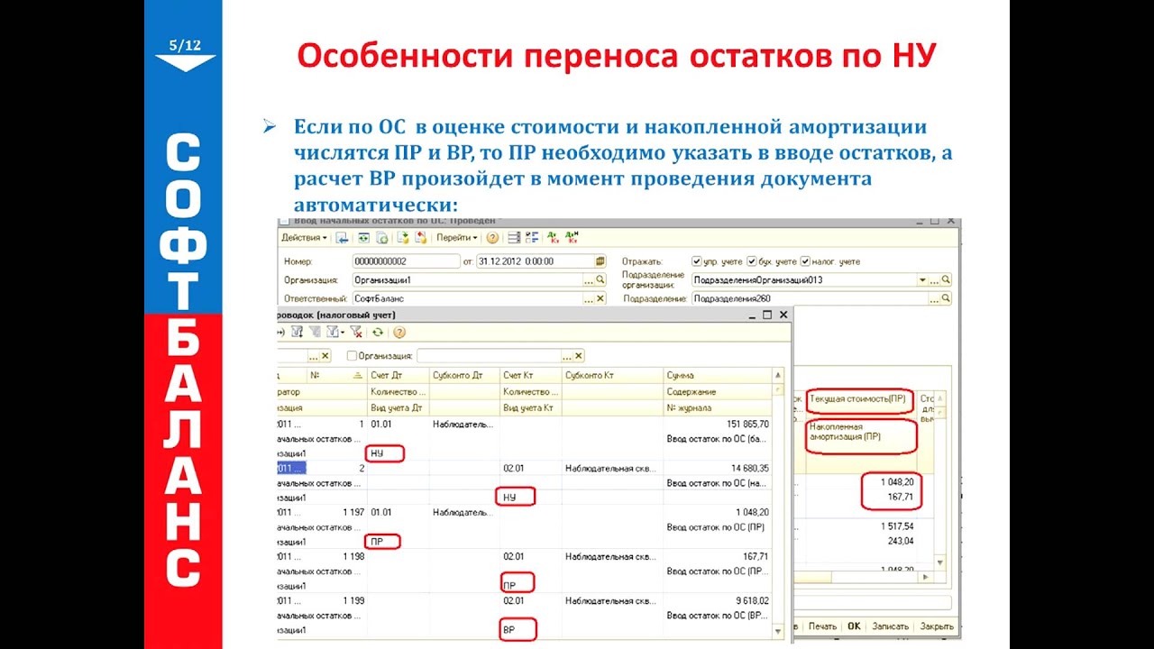
Task: Open Организация selection via ellipsis button
Action: click(588, 280)
